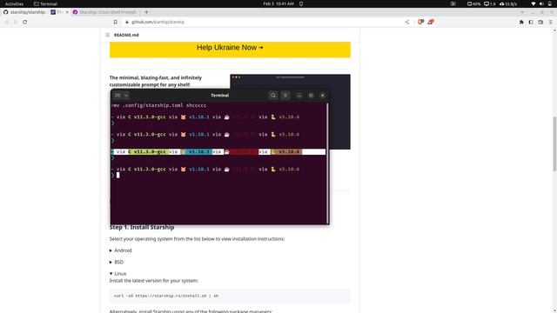Click the Help Ukraine Now banner
The height and width of the screenshot is (313, 557).
point(230,50)
